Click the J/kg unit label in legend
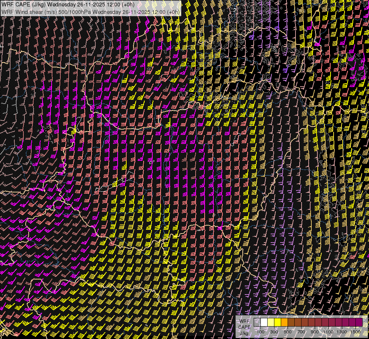This screenshot has height=339, width=369. (244, 333)
